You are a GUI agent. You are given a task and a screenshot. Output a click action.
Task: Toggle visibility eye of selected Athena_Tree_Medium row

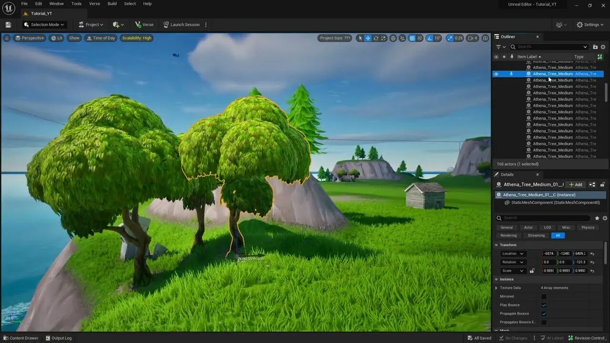point(496,74)
